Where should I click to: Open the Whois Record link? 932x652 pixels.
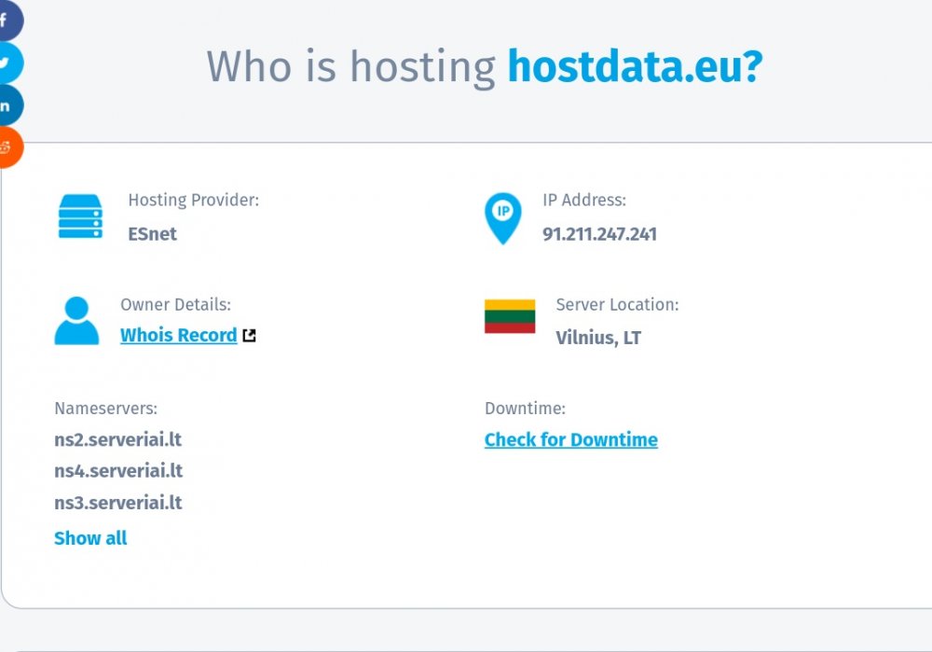[x=178, y=335]
